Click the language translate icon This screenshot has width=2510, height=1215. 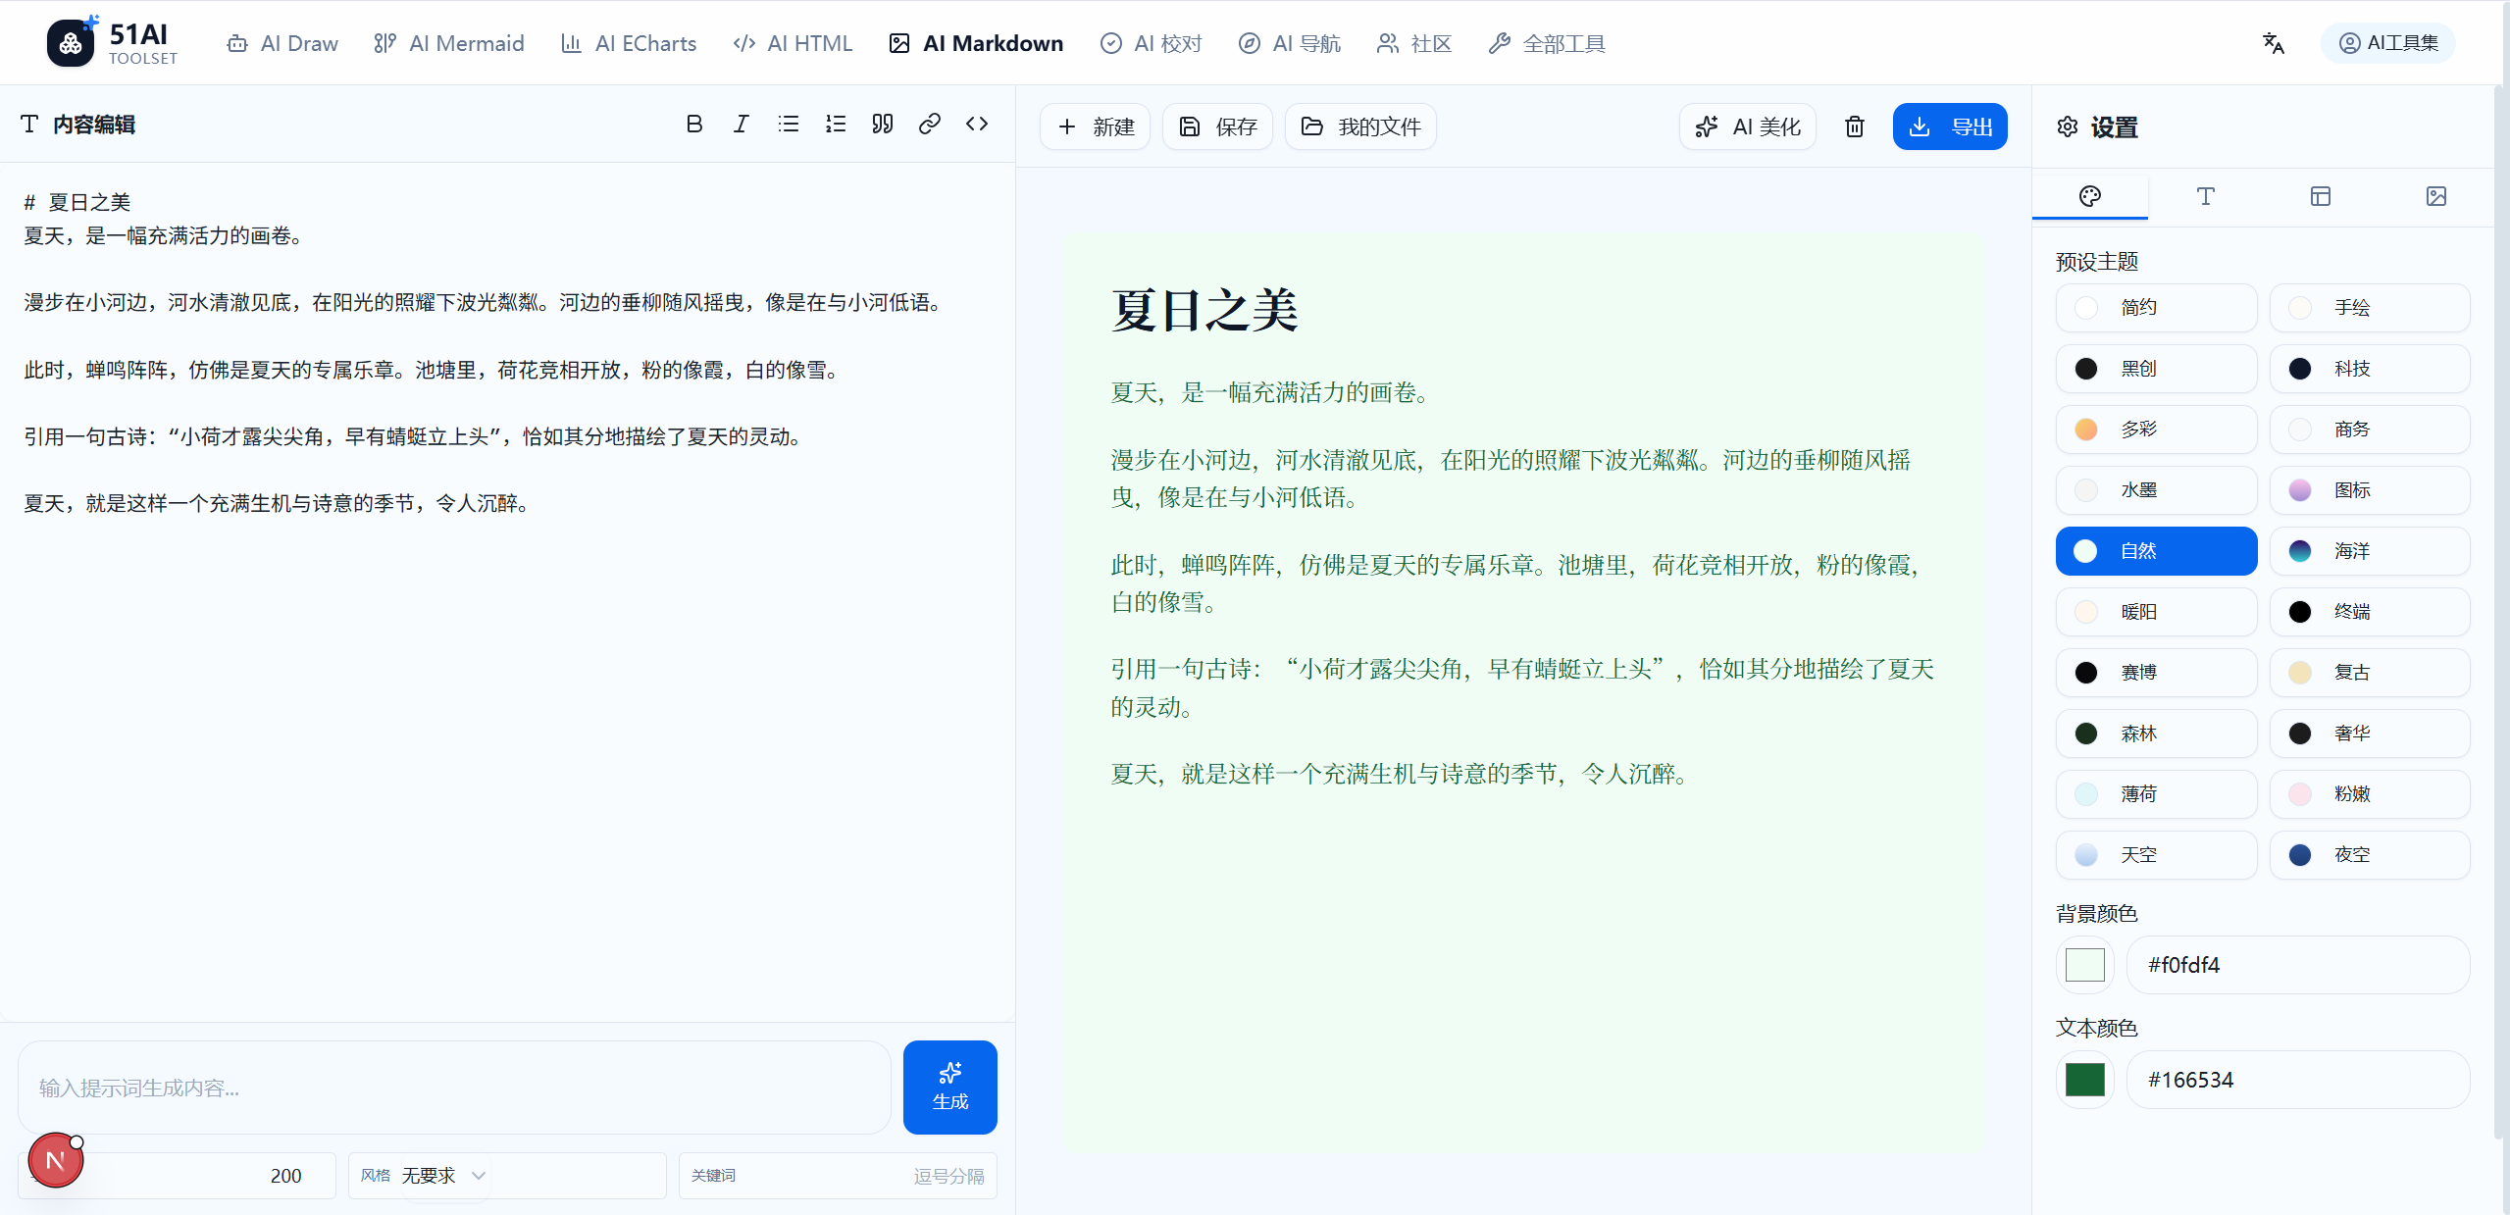click(2273, 43)
